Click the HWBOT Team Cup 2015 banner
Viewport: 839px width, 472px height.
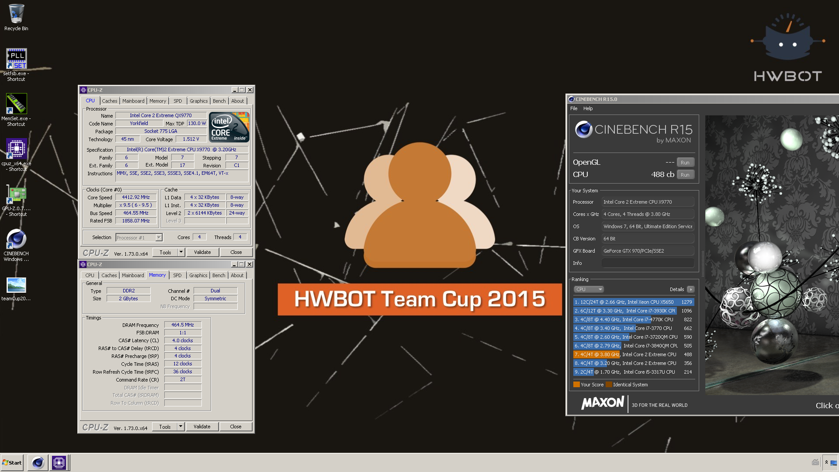click(419, 299)
